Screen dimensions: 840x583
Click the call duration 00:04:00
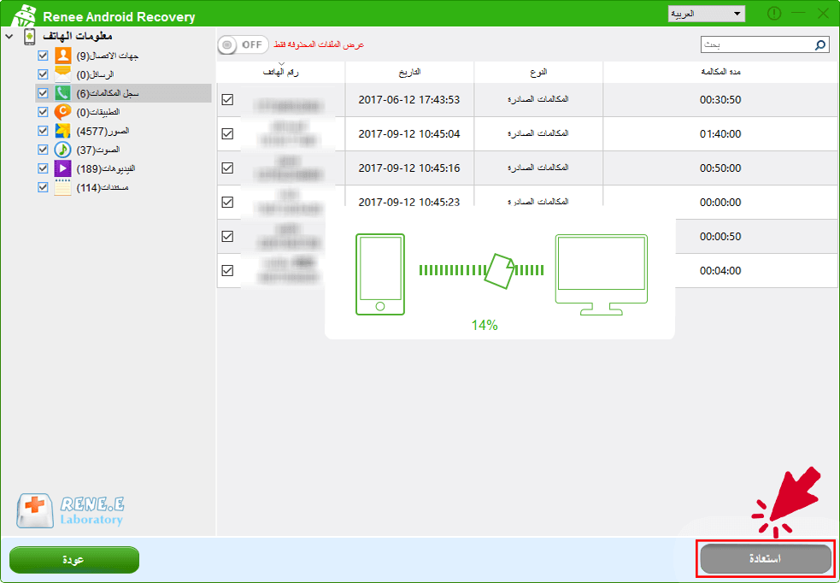point(720,271)
